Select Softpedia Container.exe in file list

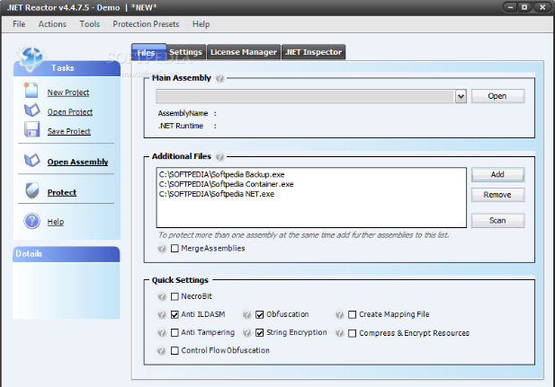(226, 184)
